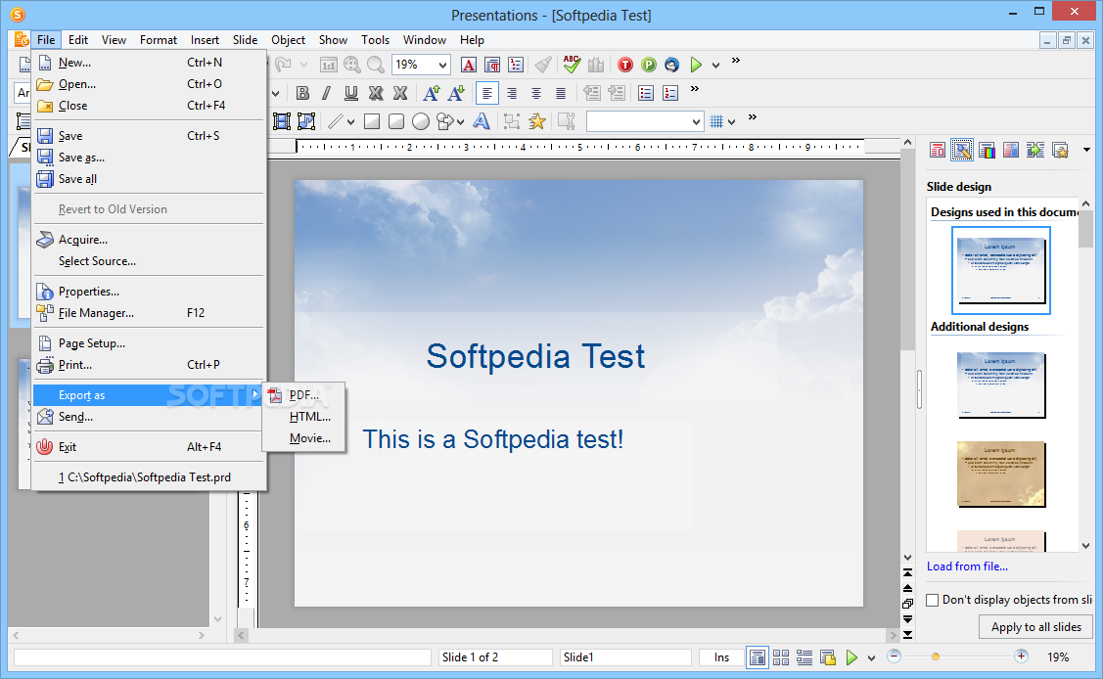The image size is (1103, 679).
Task: Open the Slide menu
Action: [x=245, y=40]
